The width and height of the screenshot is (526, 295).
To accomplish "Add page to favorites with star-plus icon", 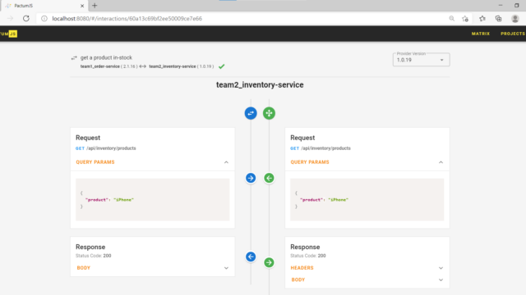I will click(465, 19).
